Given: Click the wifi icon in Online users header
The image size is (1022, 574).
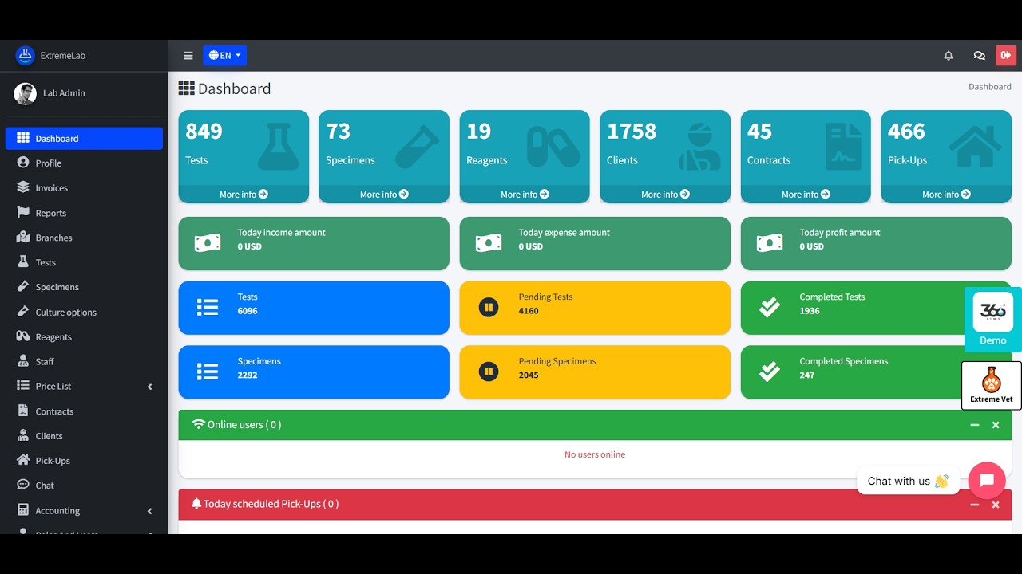Looking at the screenshot, I should (199, 424).
